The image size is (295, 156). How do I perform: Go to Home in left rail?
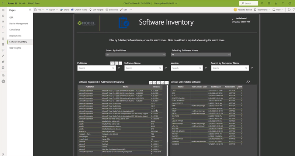(3, 15)
